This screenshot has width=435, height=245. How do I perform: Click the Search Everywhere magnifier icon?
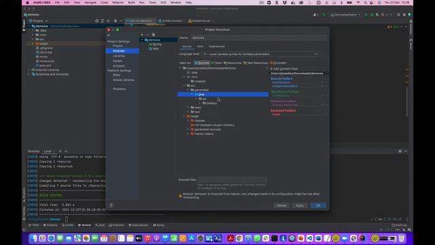point(398,15)
